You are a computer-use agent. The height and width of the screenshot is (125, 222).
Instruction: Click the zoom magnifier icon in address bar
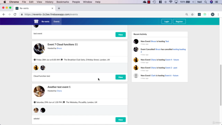point(187,14)
